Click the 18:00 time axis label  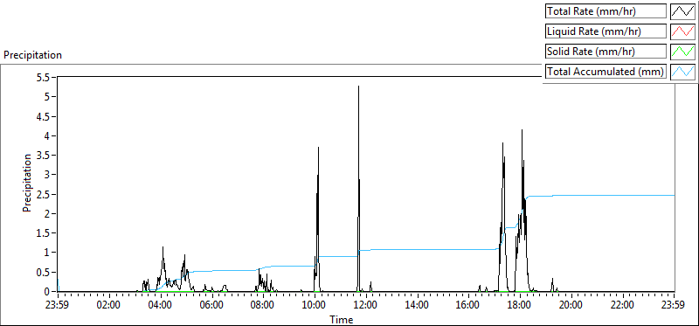point(520,306)
